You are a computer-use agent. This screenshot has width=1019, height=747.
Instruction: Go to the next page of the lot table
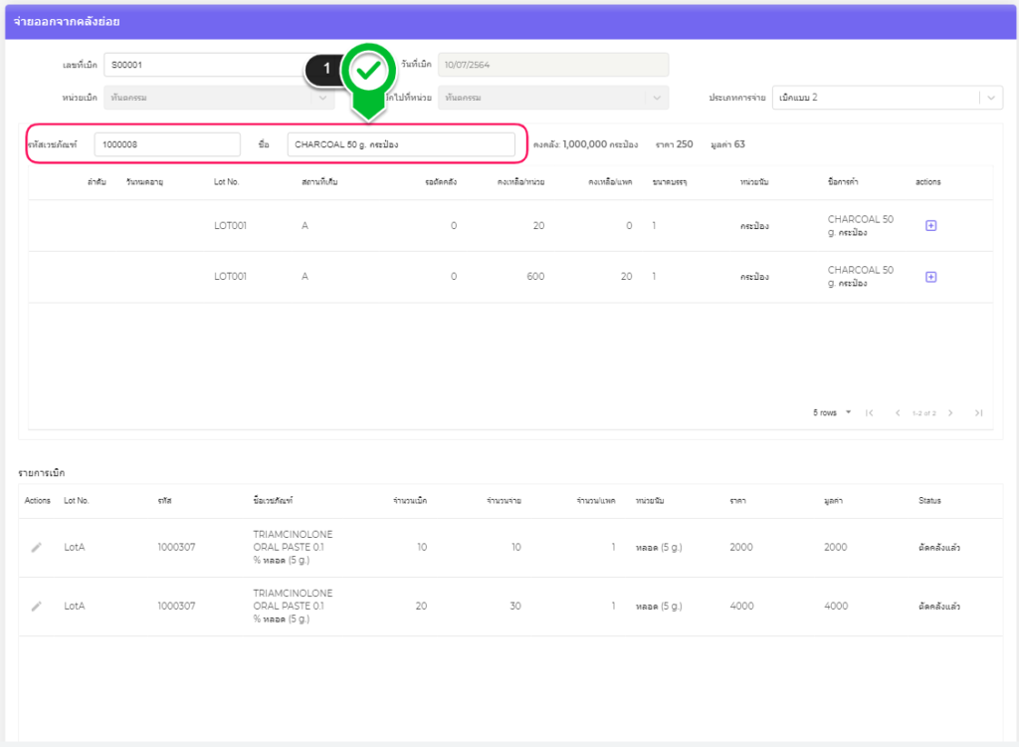(950, 412)
